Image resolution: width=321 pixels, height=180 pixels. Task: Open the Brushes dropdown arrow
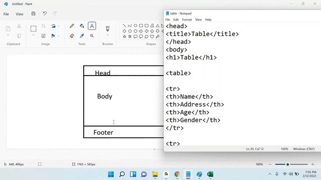pyautogui.click(x=107, y=35)
